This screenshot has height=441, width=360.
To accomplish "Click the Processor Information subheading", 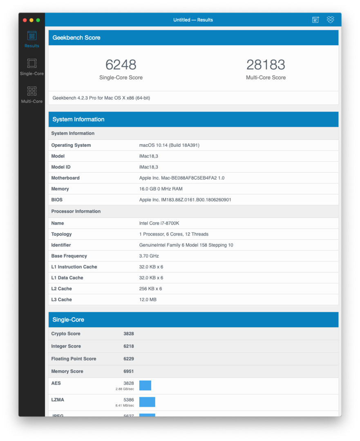I will pos(76,211).
